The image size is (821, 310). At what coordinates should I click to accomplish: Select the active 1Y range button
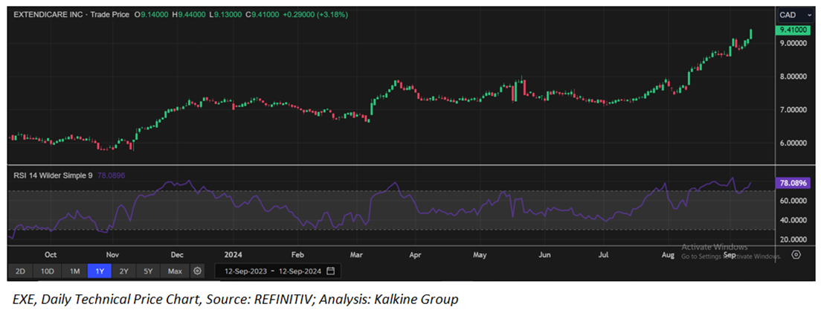click(x=100, y=271)
